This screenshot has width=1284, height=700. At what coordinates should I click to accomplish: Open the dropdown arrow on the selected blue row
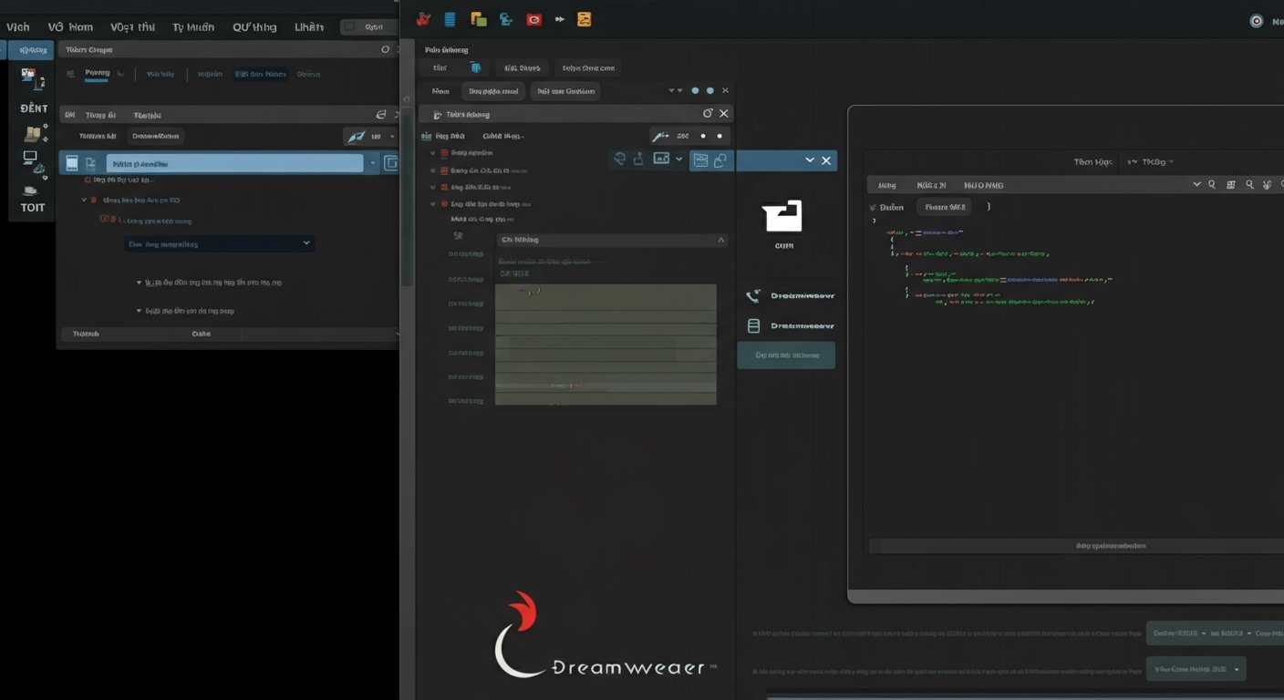point(372,164)
